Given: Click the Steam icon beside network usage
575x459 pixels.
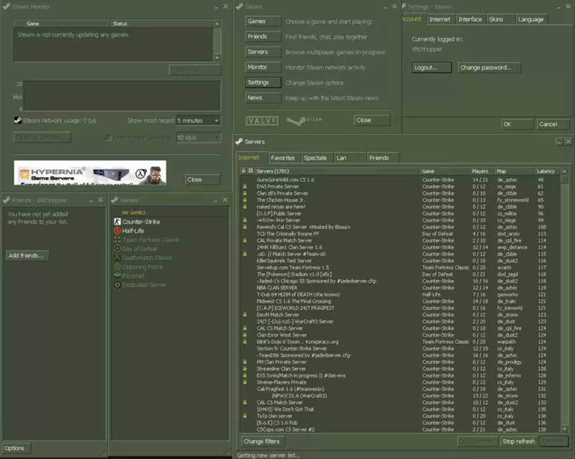Looking at the screenshot, I should click(17, 120).
